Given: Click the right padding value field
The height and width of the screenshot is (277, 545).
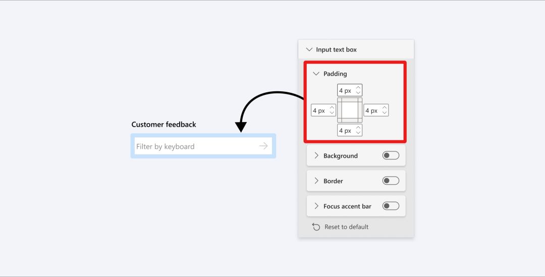Looking at the screenshot, I should (x=376, y=110).
